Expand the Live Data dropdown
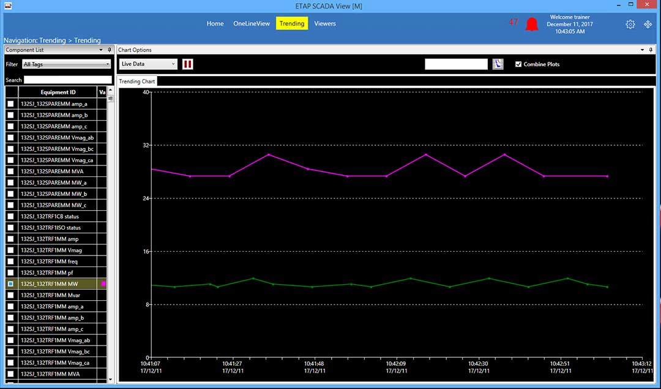 tap(148, 64)
